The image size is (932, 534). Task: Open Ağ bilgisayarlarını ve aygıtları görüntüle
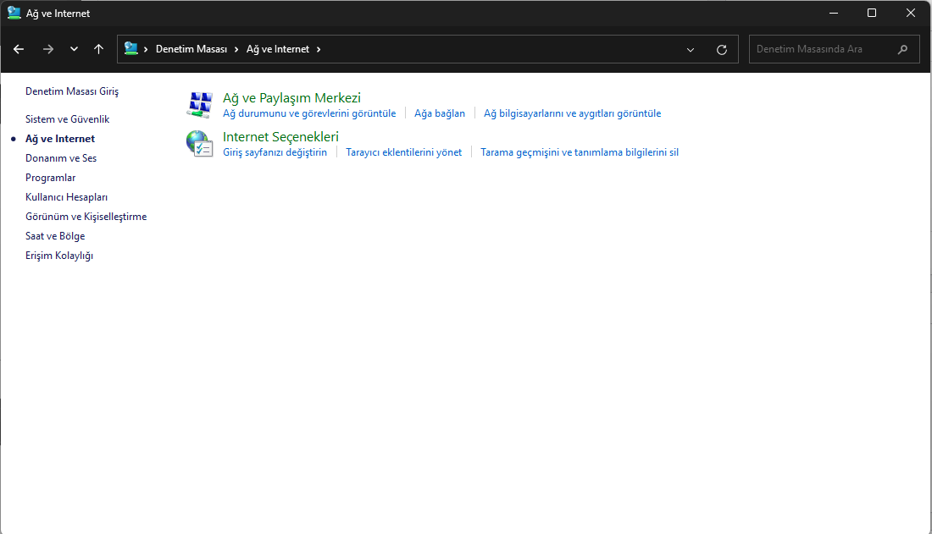pos(573,113)
